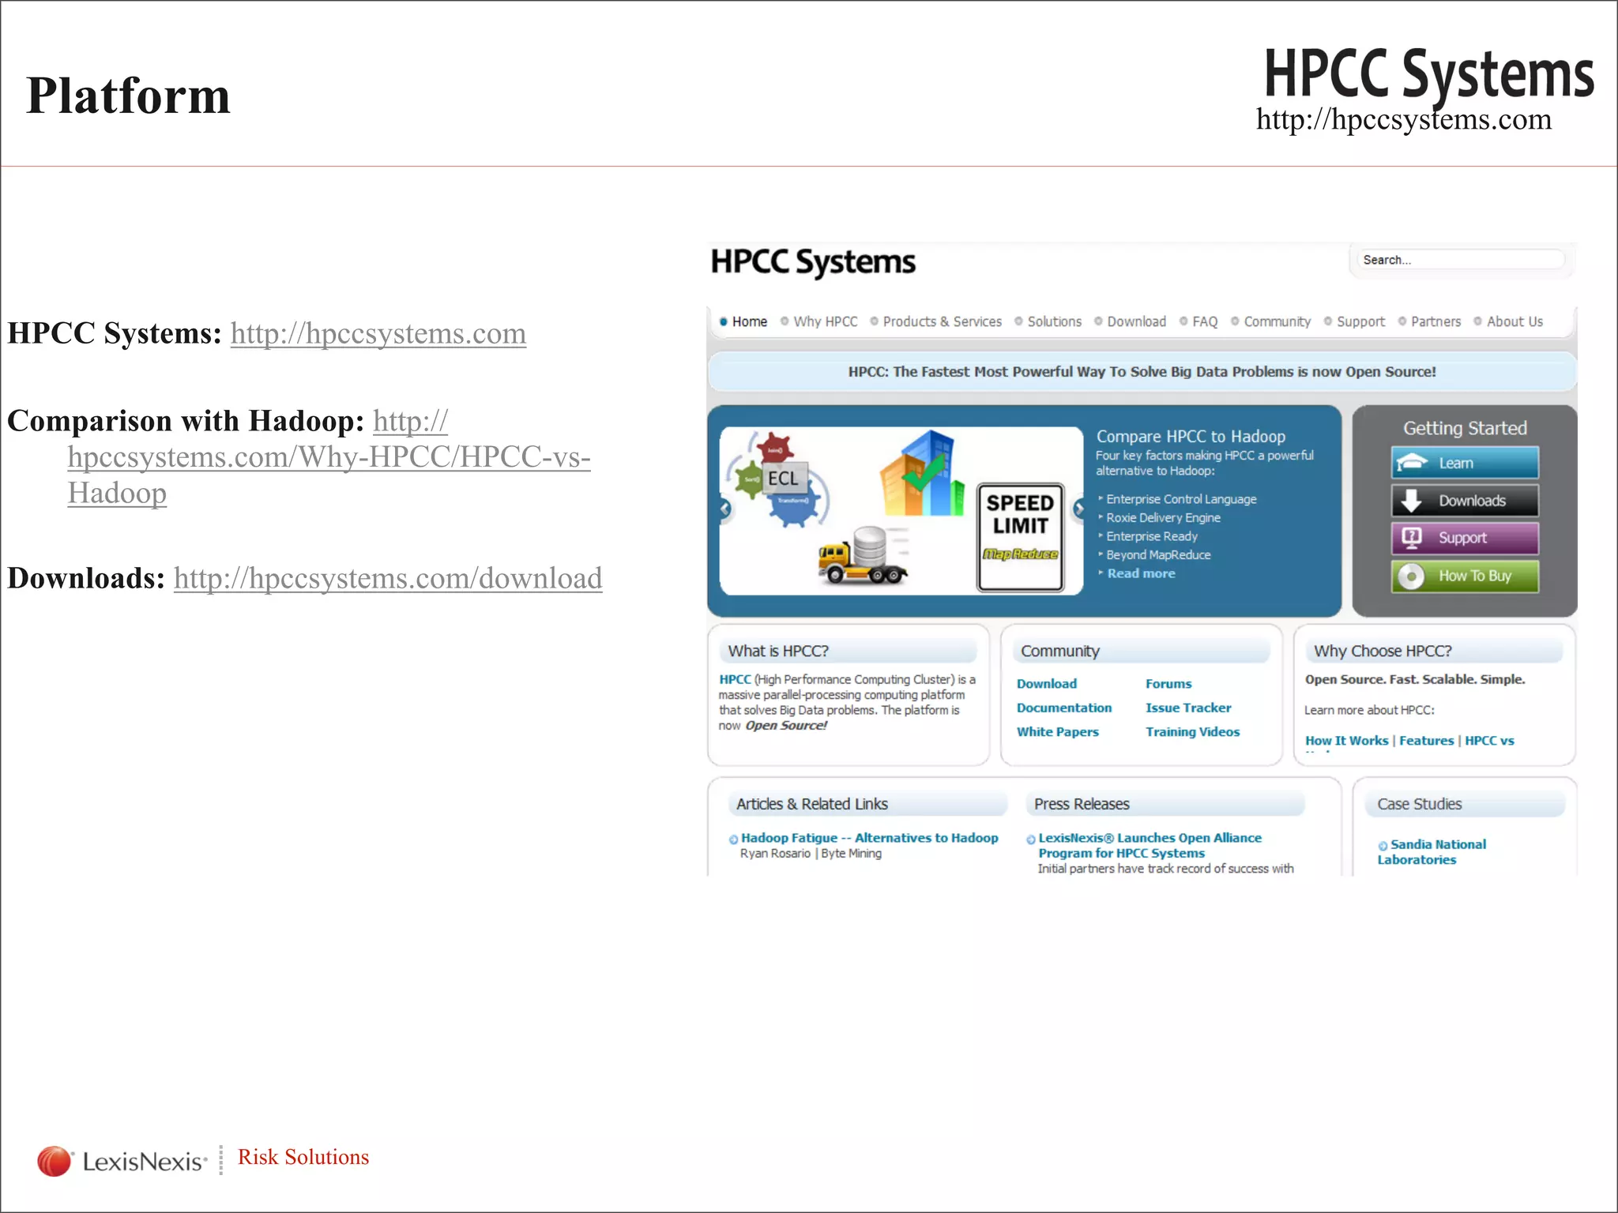The width and height of the screenshot is (1618, 1213).
Task: Click the bullet icon beside Hadoop Fatigue
Action: pos(733,839)
